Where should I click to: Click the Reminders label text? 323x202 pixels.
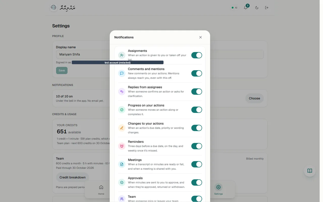(x=136, y=142)
